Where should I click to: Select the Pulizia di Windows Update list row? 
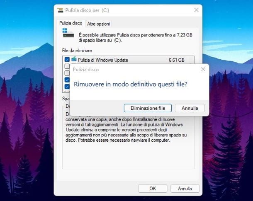(x=128, y=60)
